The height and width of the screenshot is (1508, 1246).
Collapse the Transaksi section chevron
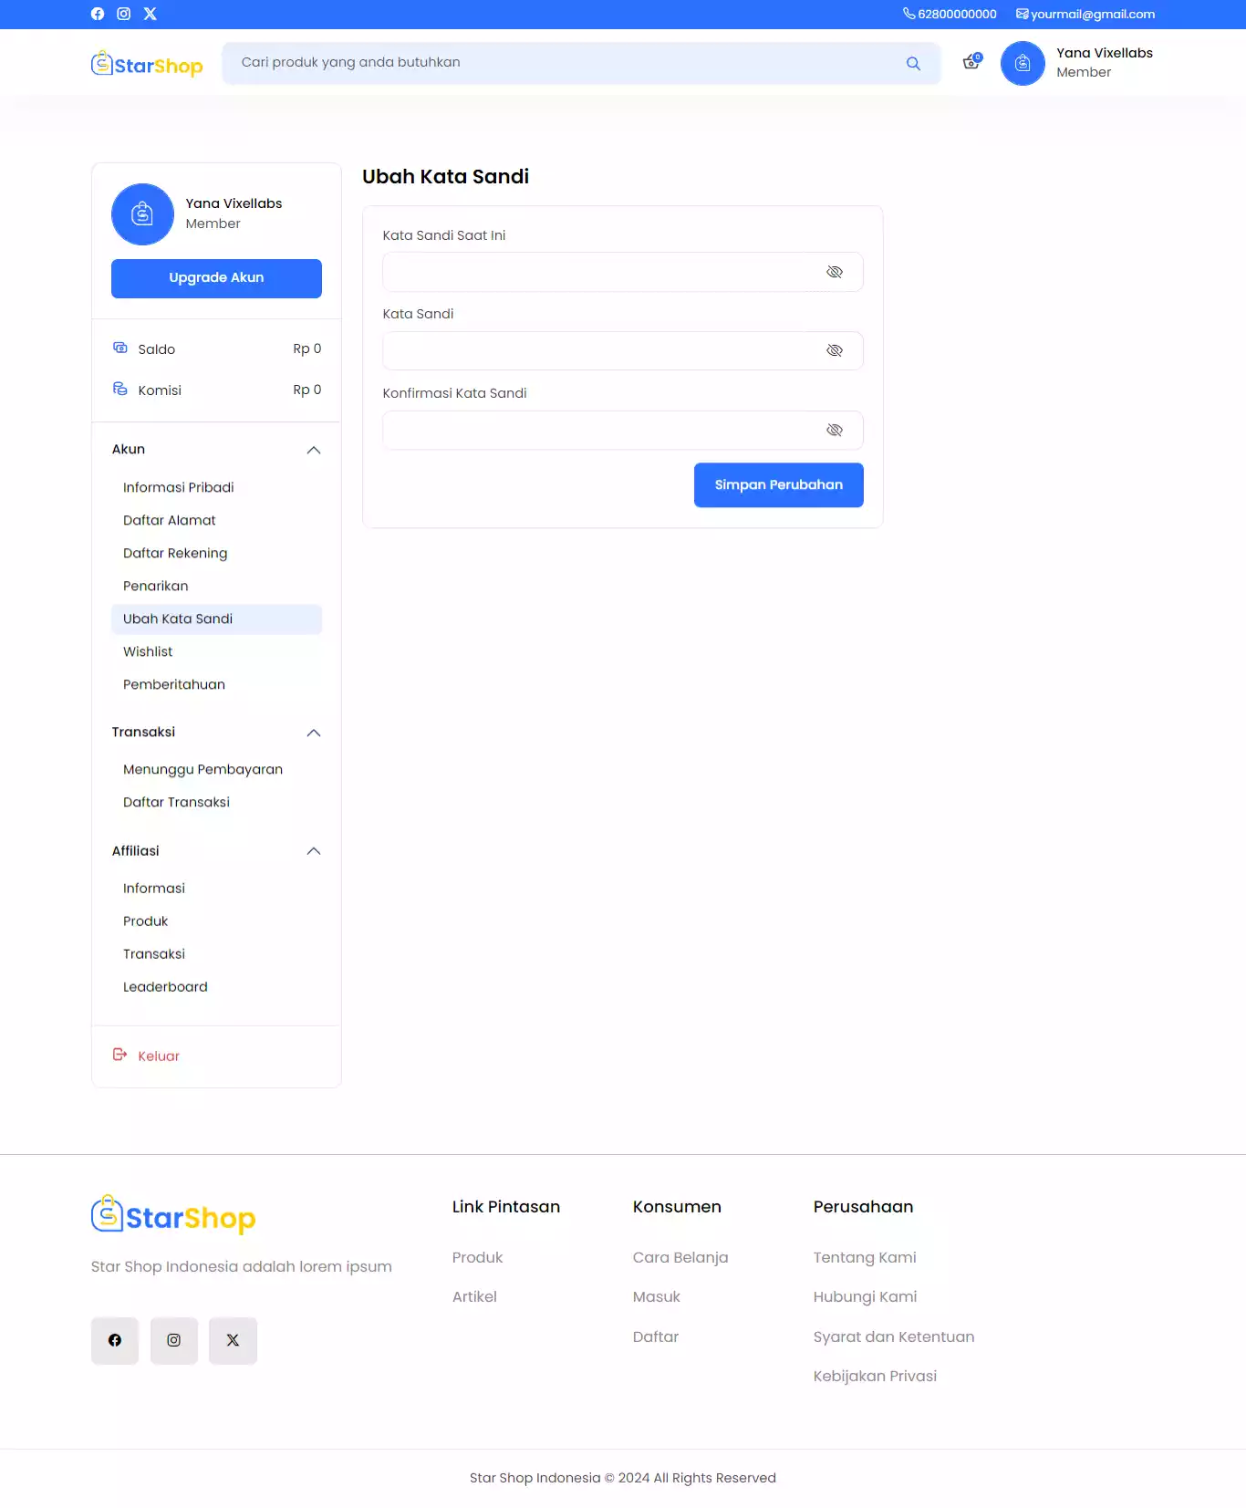[x=314, y=733]
